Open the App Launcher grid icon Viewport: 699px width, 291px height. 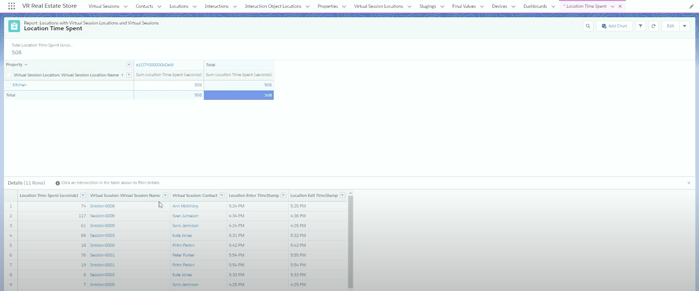[12, 6]
